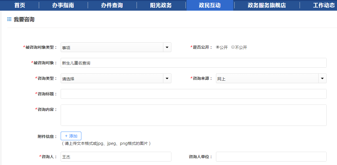Click the 事项 selection box
The height and width of the screenshot is (165, 337).
pyautogui.click(x=112, y=48)
